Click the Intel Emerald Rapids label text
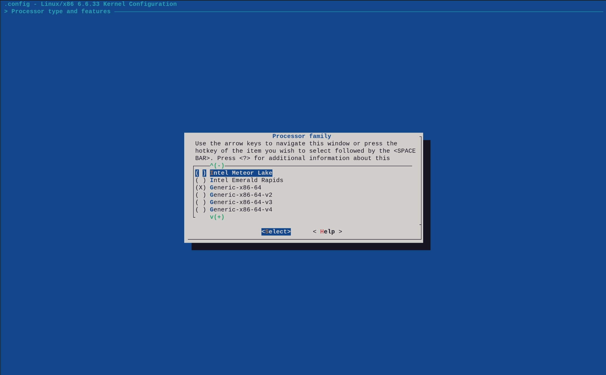Viewport: 606px width, 375px height. pos(247,180)
